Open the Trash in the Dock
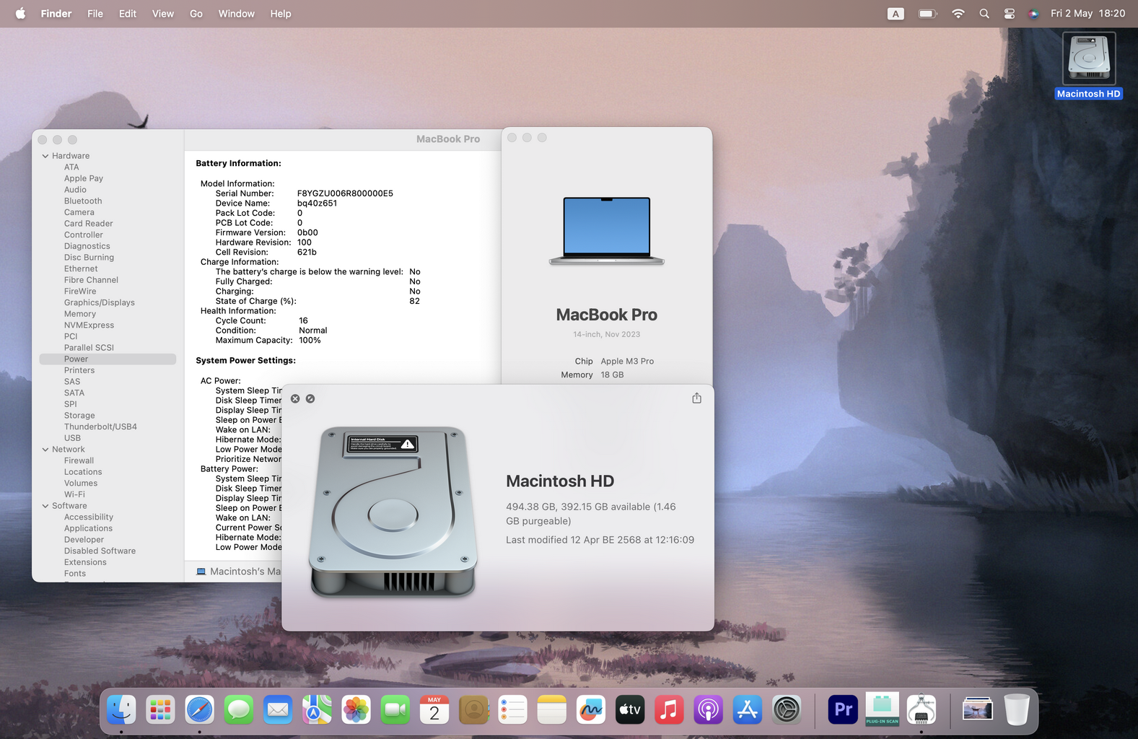 point(1017,710)
